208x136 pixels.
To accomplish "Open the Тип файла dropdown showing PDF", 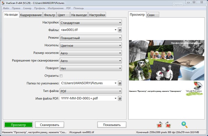I will click(x=91, y=91).
